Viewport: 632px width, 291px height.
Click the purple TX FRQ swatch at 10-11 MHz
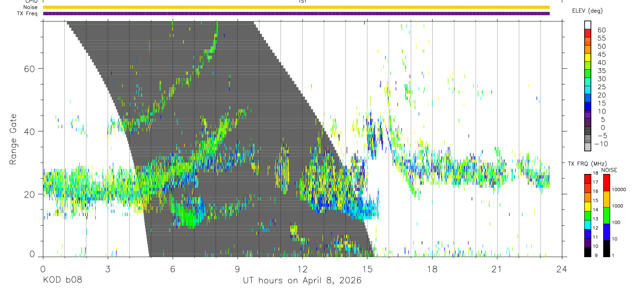click(587, 243)
